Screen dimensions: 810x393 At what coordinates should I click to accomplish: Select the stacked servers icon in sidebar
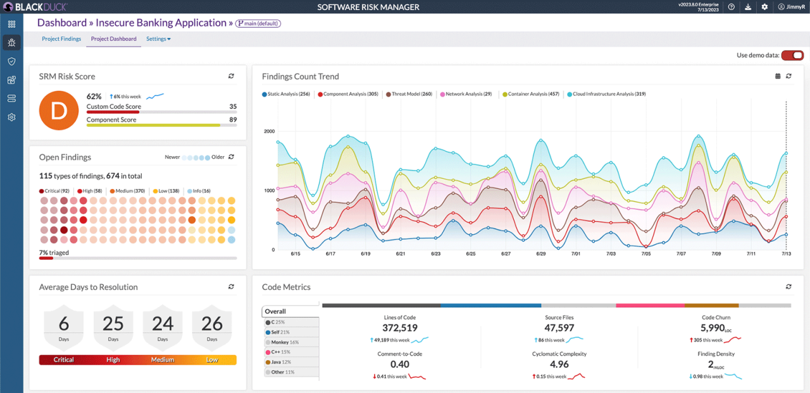point(11,98)
